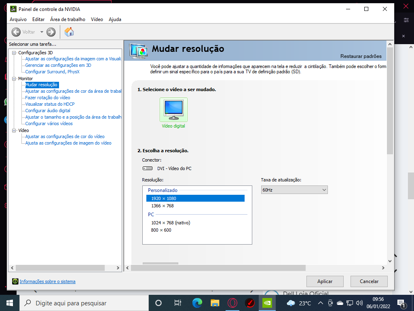414x311 pixels.
Task: Open Ajustar as configurações da imagem com visualização
Action: click(x=73, y=59)
